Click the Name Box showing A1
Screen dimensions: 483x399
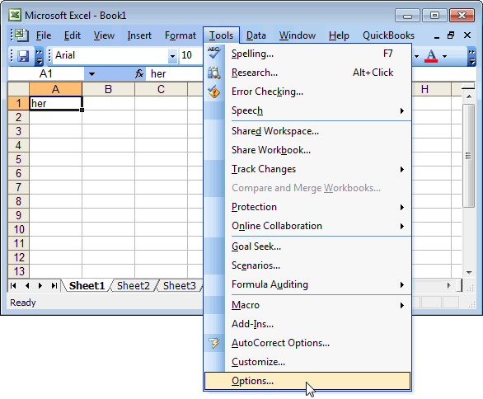pyautogui.click(x=46, y=74)
